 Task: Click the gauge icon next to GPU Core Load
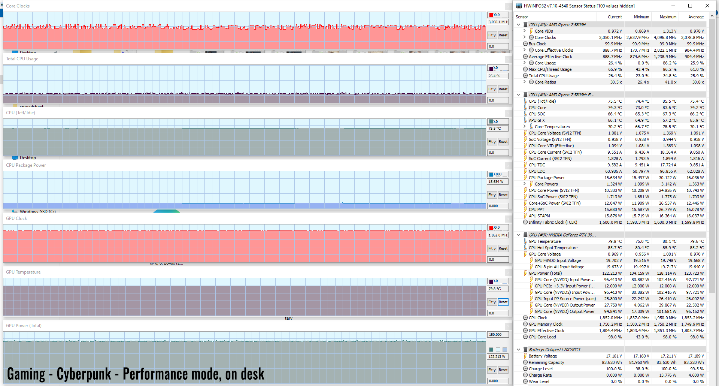click(525, 337)
